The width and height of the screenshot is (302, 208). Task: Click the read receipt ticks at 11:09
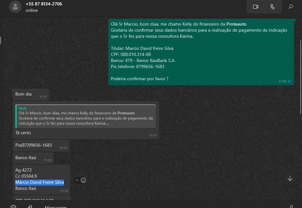pyautogui.click(x=289, y=81)
